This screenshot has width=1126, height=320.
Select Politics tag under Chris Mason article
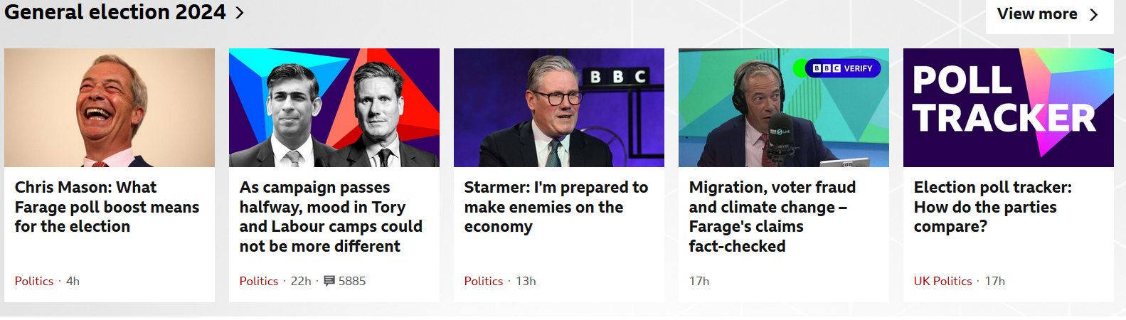tap(34, 281)
